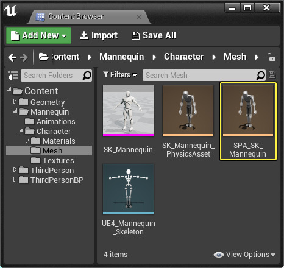Viewport: 284px width, 268px height.
Task: Expand the ThirdPersonBP folder triangle
Action: click(x=15, y=179)
